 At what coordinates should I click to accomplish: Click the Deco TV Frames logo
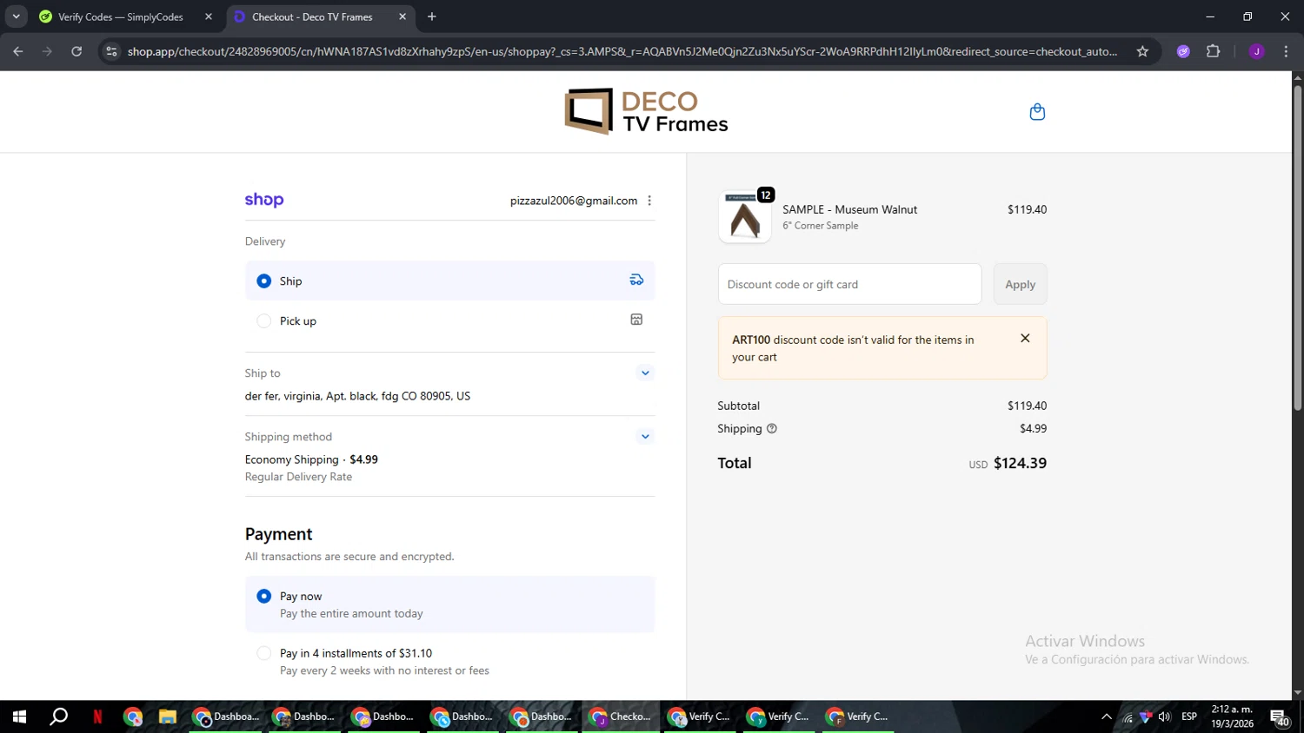pyautogui.click(x=647, y=112)
